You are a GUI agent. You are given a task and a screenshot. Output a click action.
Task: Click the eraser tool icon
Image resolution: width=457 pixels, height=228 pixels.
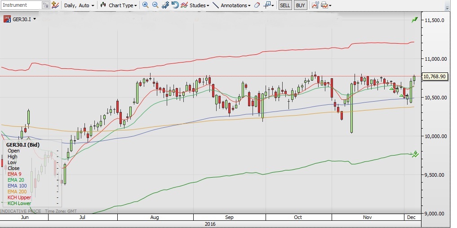click(x=257, y=5)
